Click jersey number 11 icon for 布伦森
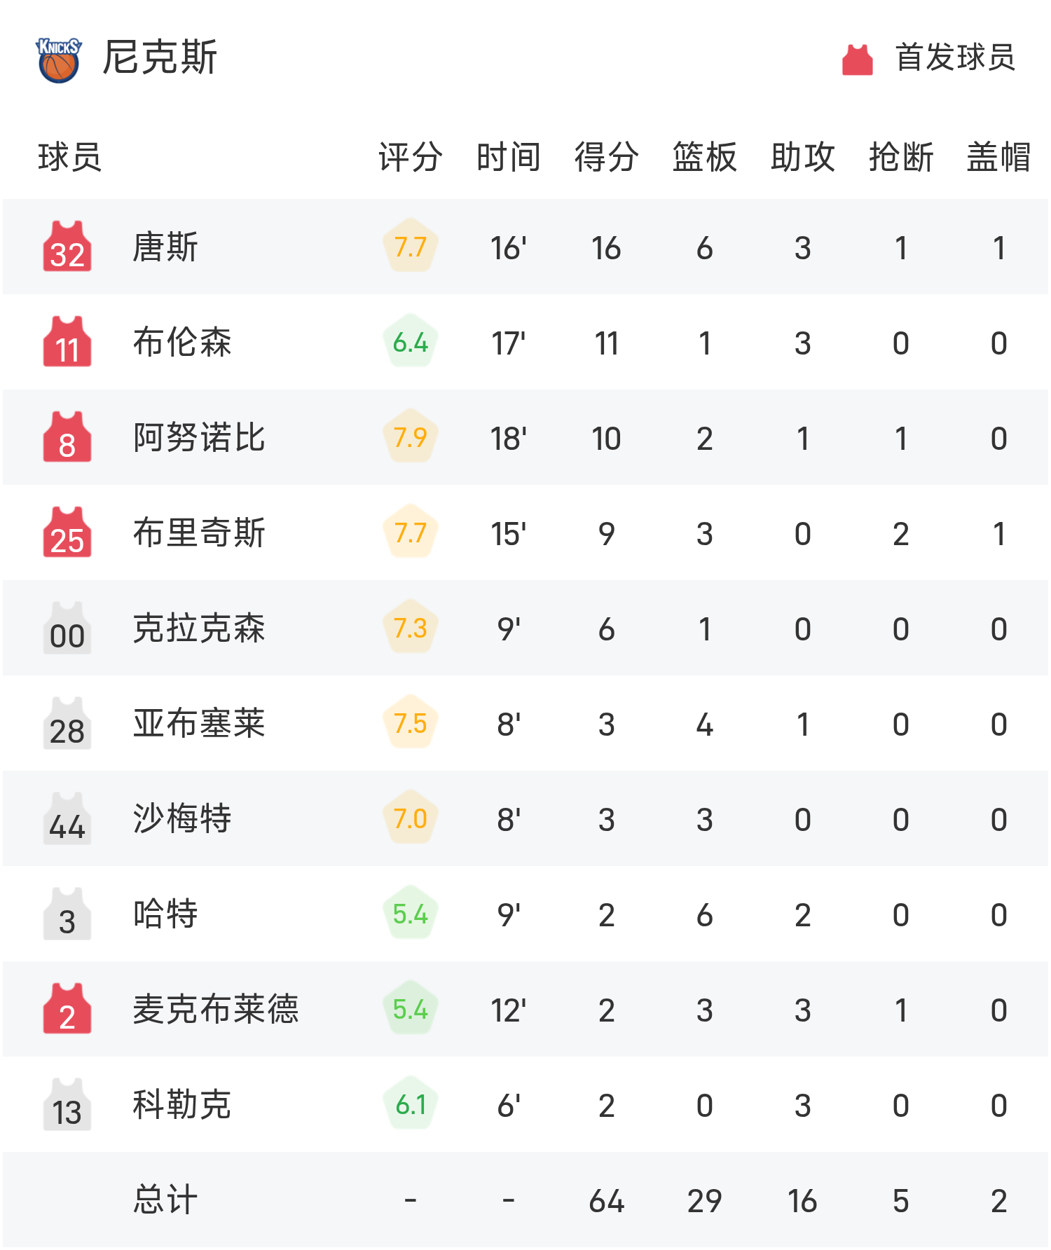Viewport: 1051px width, 1250px height. pyautogui.click(x=67, y=342)
